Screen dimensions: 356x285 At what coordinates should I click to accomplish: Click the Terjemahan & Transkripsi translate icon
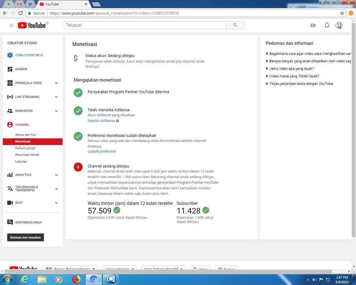(x=10, y=189)
